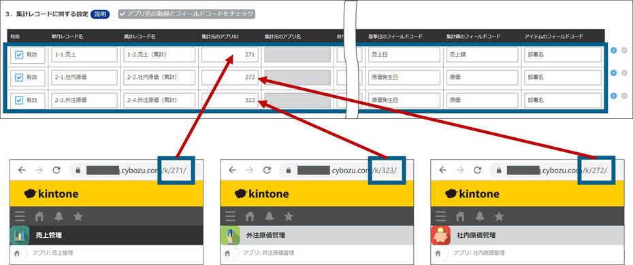Uncheck 有効 for the 1-1.売上 row

pyautogui.click(x=19, y=55)
